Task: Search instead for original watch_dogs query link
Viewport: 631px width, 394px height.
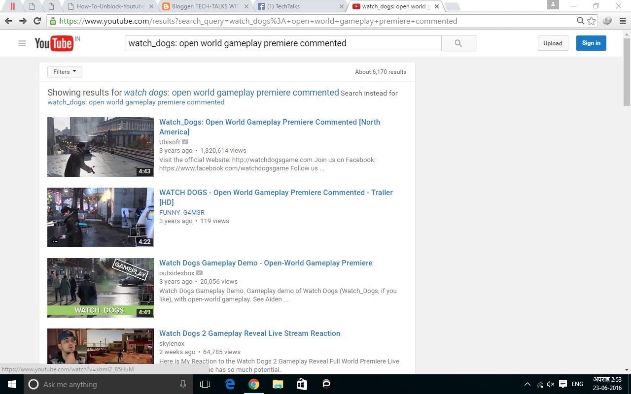Action: coord(136,102)
